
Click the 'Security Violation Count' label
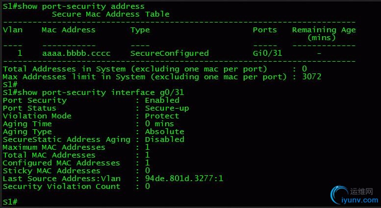click(x=61, y=186)
